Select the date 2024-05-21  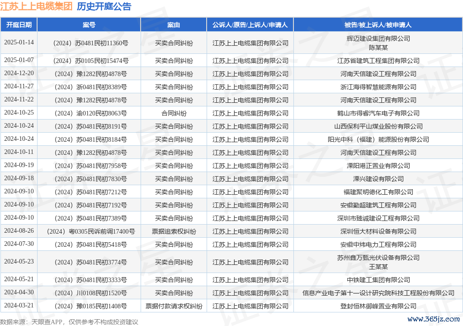[19, 279]
